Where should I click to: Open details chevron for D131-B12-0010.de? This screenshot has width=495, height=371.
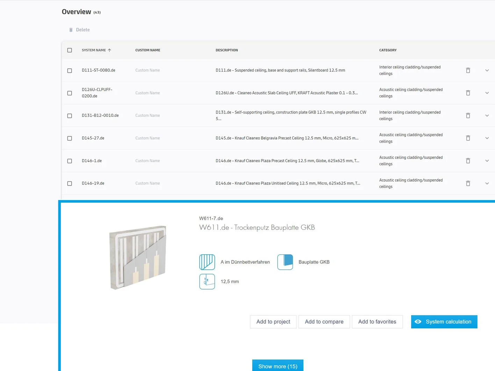[x=487, y=116]
